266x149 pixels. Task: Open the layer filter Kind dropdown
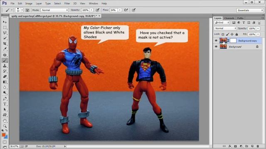coord(222,23)
